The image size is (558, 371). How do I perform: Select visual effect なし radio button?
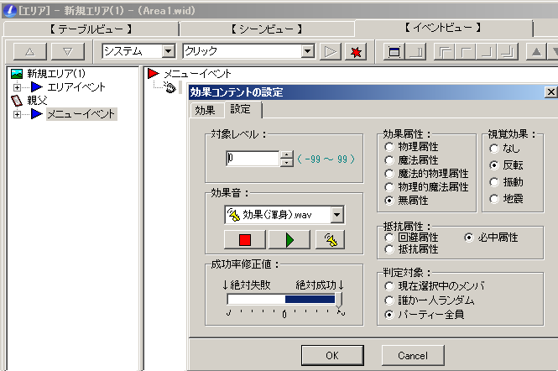coord(494,149)
